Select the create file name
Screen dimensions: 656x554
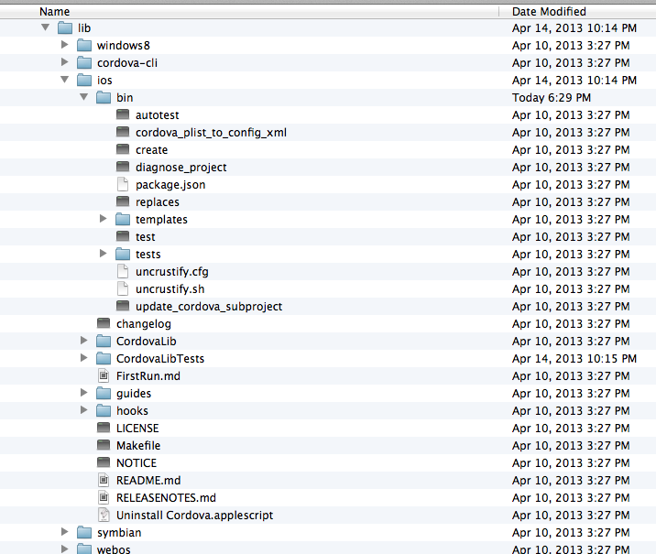point(151,149)
